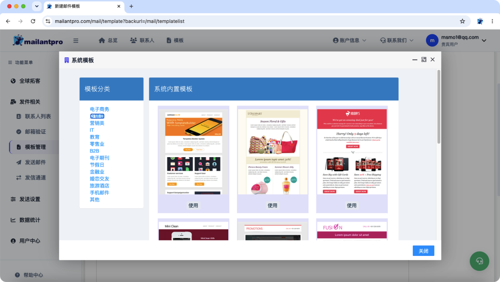The height and width of the screenshot is (282, 500).
Task: Minimize the 系统模板 dialog
Action: click(x=415, y=60)
